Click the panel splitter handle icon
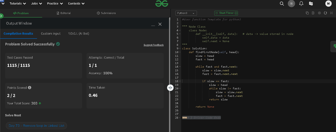Viewport: 336px width, 132px height. pos(170,88)
